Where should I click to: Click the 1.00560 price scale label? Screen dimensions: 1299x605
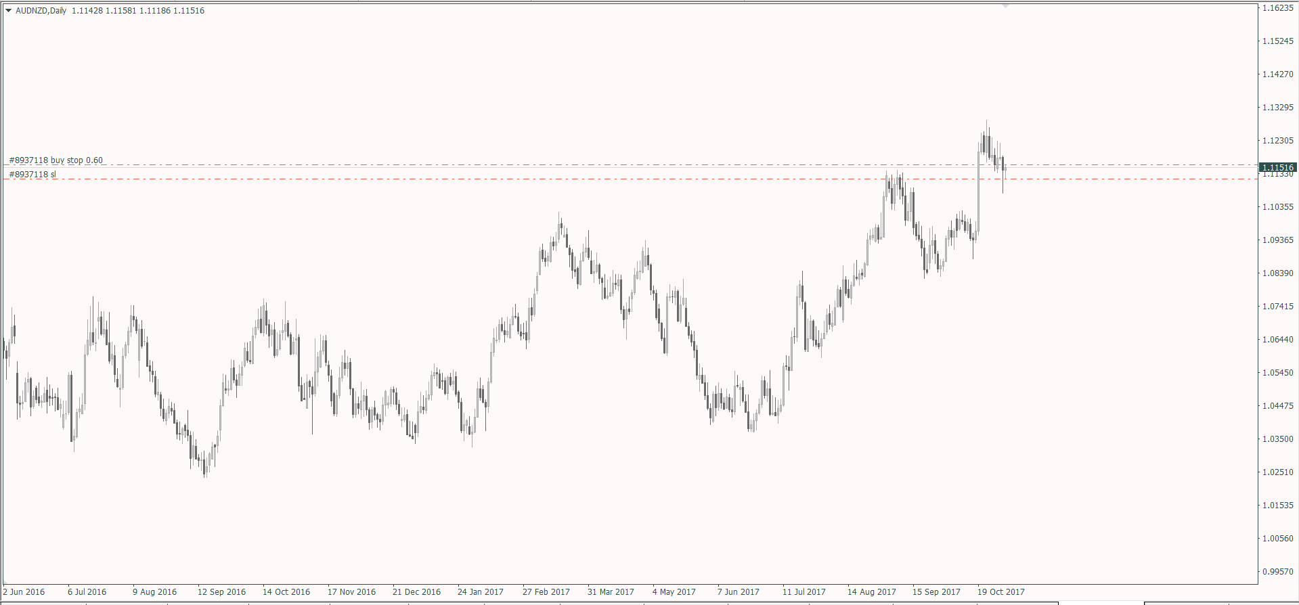(1278, 539)
